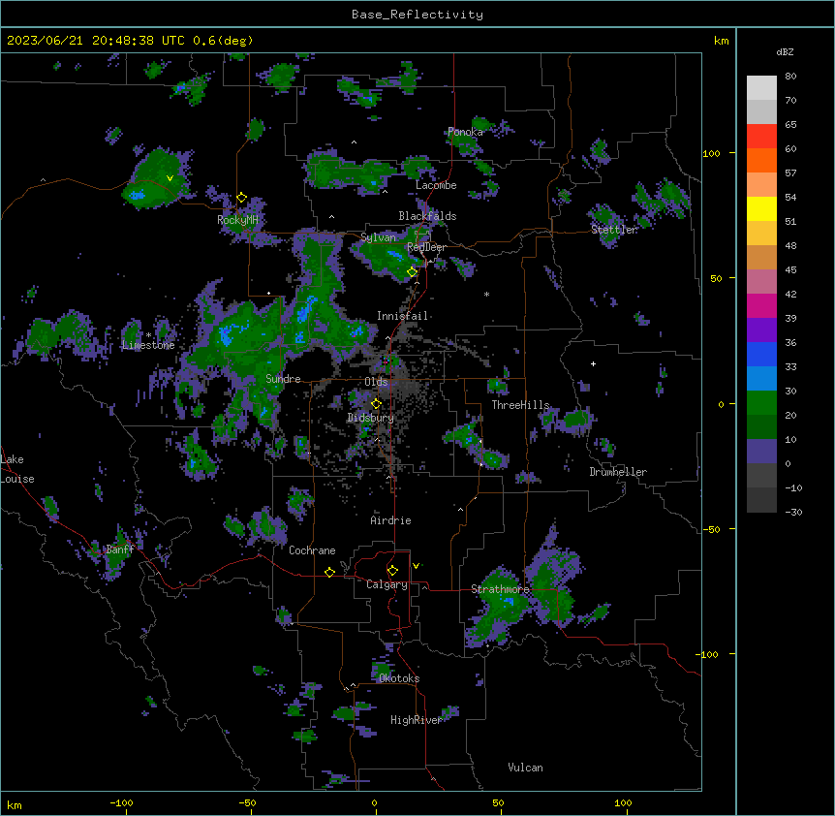Click the Airdrie label
This screenshot has width=835, height=816.
(x=391, y=520)
